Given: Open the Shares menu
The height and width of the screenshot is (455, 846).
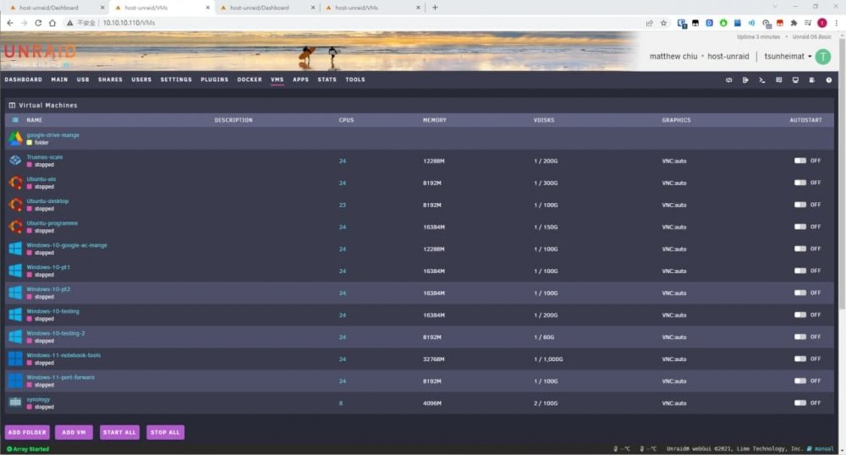Looking at the screenshot, I should pos(110,79).
